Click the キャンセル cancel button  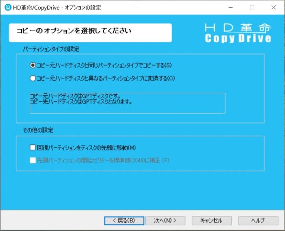click(x=211, y=220)
